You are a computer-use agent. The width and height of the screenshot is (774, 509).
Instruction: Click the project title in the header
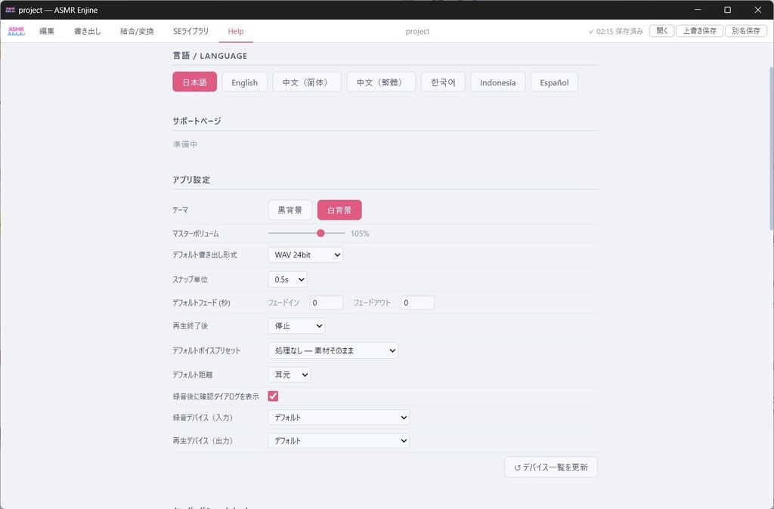tap(417, 31)
